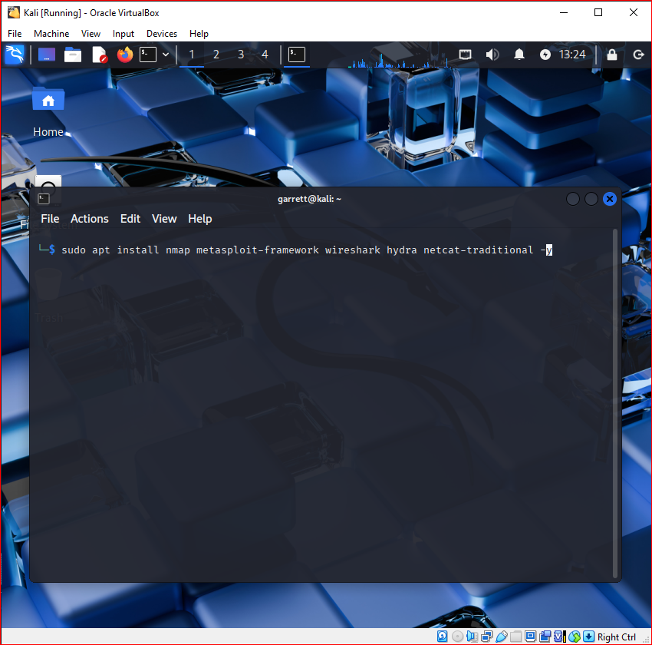The height and width of the screenshot is (645, 652).
Task: Click VirtualBox USB devices status icon
Action: pos(502,637)
